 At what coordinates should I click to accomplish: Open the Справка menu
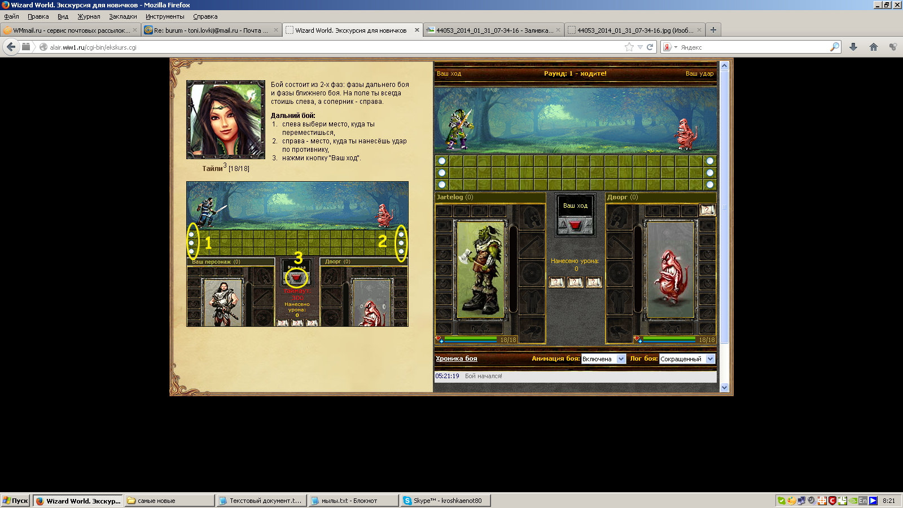click(205, 16)
